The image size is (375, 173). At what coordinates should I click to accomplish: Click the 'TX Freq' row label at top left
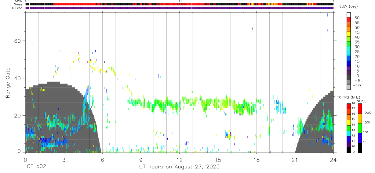[16, 8]
